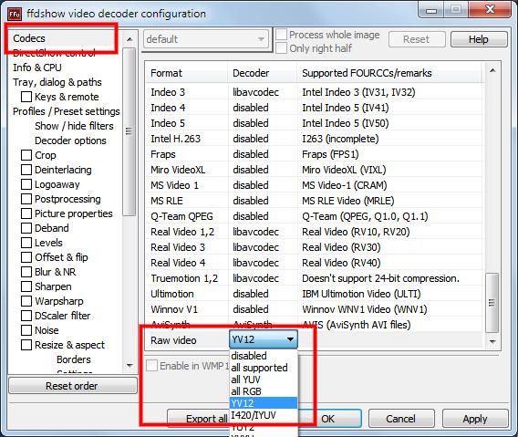Choose YV12 in Raw video list
This screenshot has height=437, width=518.
point(264,403)
